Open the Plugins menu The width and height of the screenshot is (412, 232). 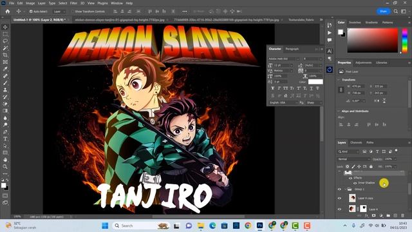coord(102,3)
